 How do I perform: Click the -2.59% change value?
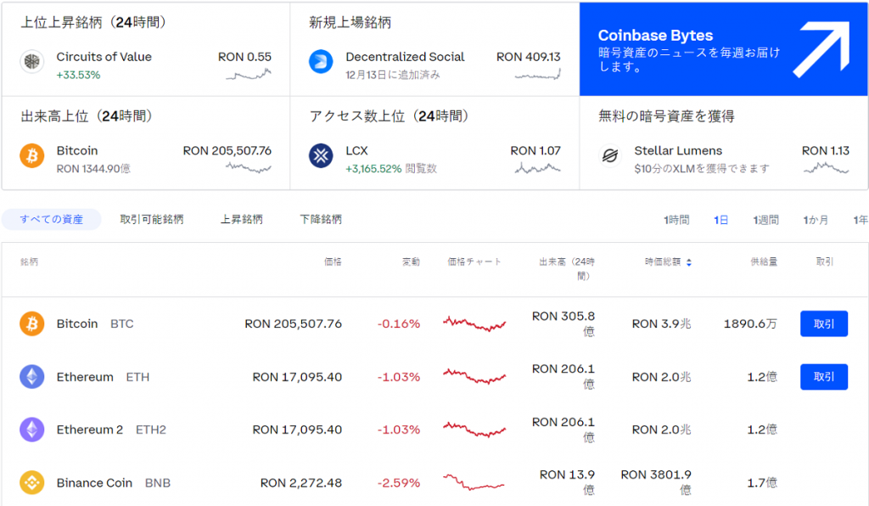pos(399,483)
